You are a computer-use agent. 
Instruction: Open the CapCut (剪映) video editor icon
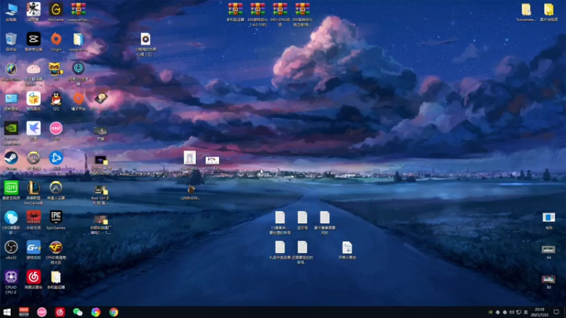tap(33, 41)
